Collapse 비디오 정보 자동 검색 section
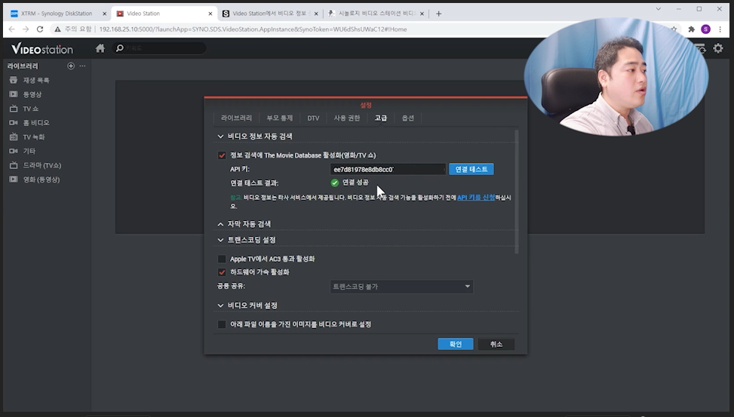This screenshot has width=734, height=417. pyautogui.click(x=220, y=136)
